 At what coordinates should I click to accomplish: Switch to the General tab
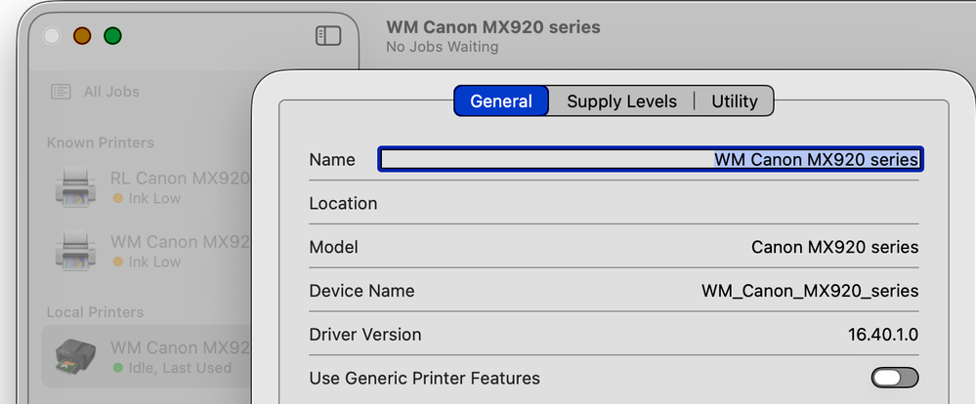pos(501,101)
